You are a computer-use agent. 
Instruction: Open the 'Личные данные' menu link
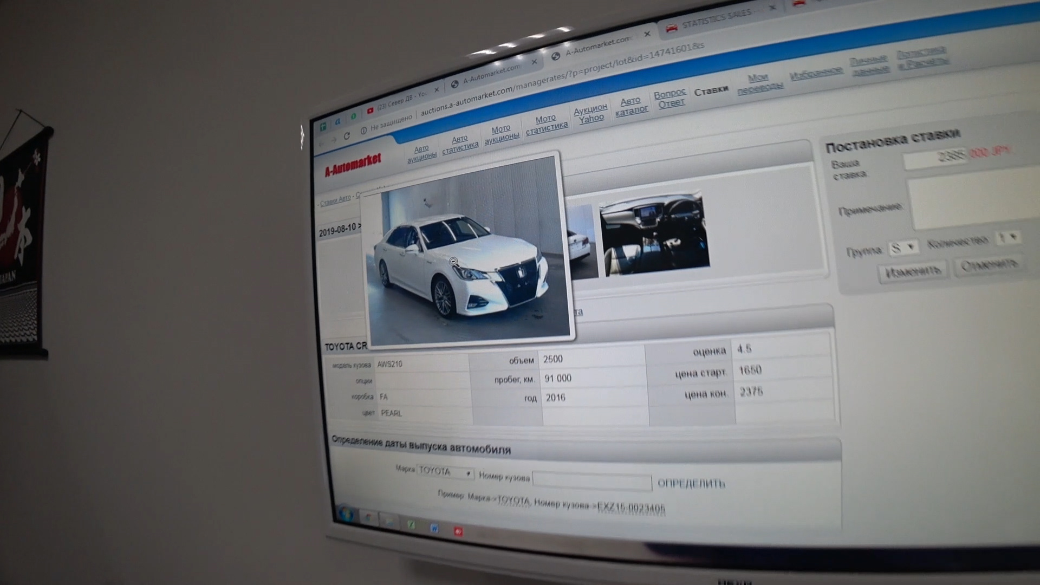coord(869,64)
